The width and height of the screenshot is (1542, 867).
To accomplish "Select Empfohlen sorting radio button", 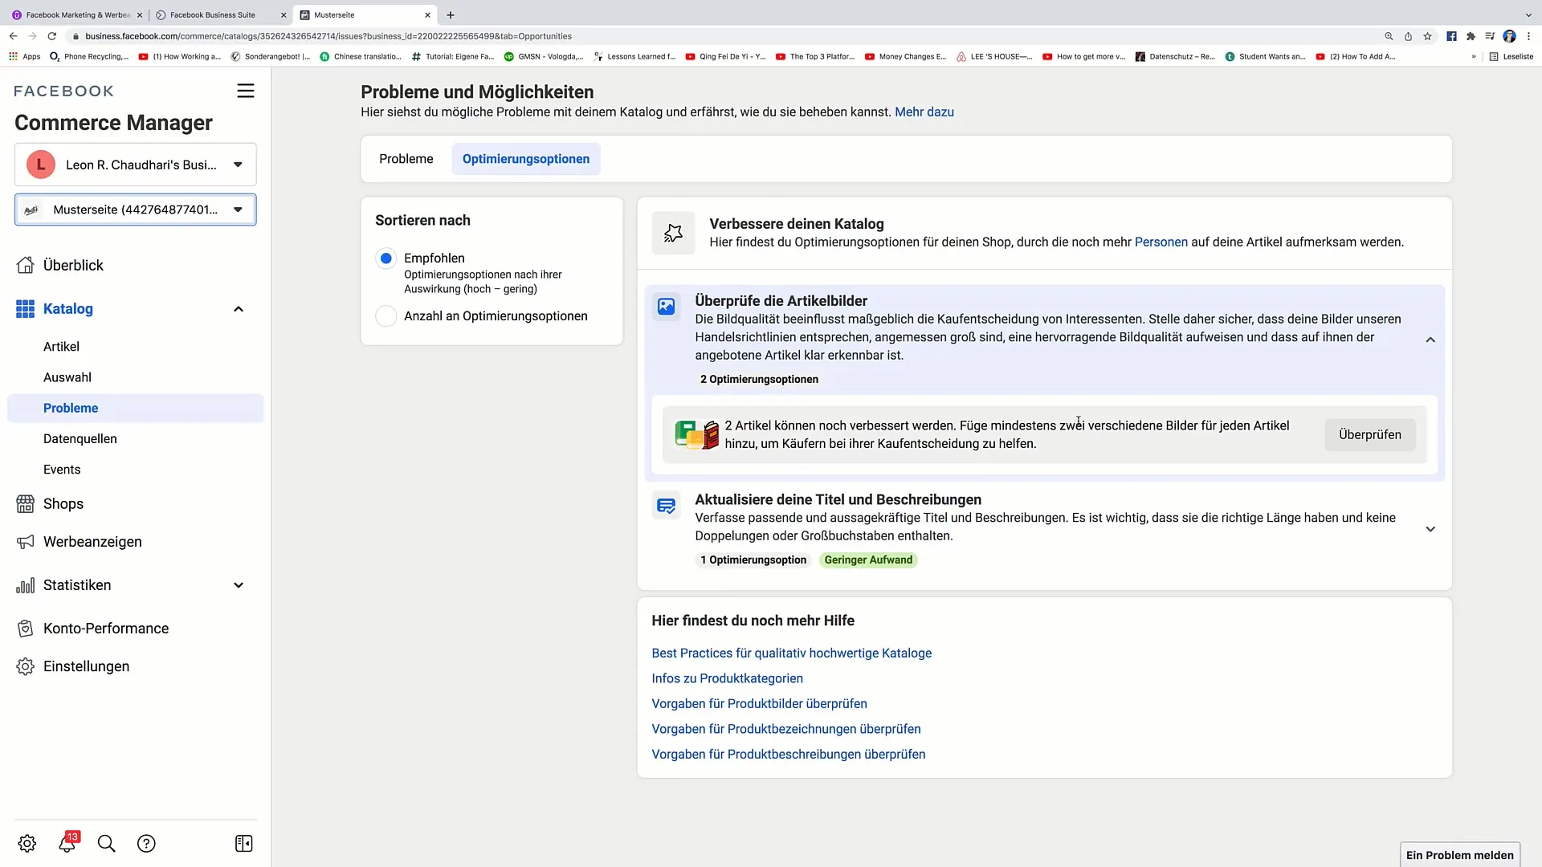I will (385, 258).
